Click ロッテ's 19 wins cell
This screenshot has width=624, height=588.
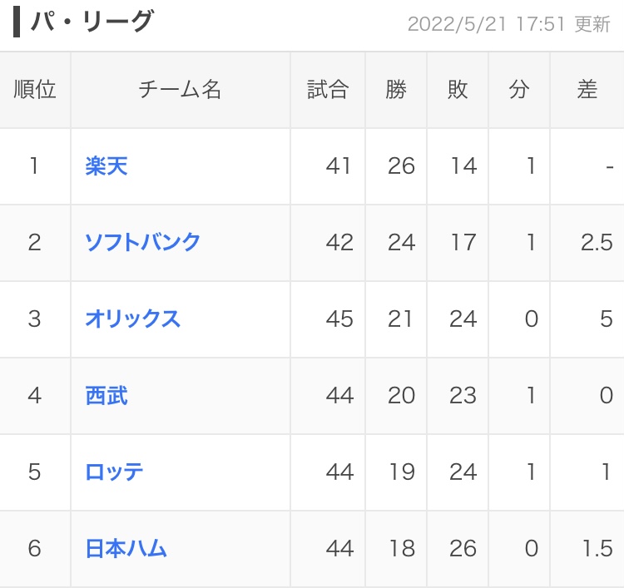click(x=401, y=472)
